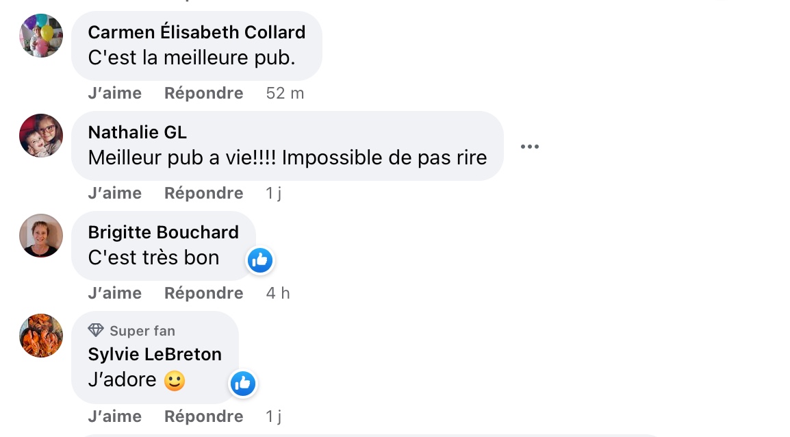Open Carmen Élisabeth Collard's profile picture
790x437 pixels.
[41, 36]
